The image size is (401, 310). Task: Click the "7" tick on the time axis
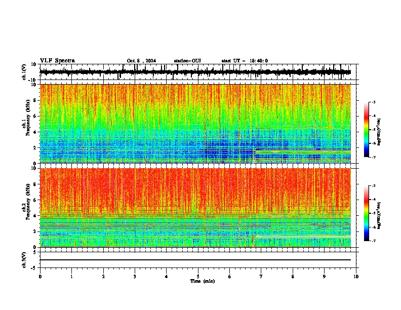[x=261, y=277]
